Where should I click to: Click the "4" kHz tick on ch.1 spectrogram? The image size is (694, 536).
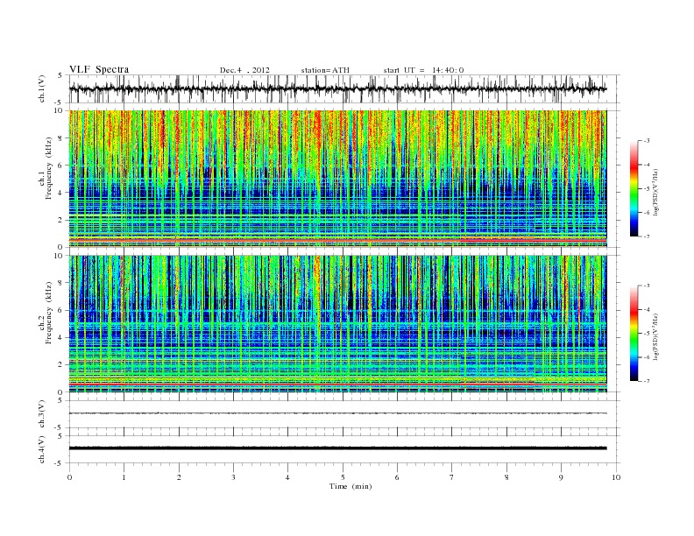click(x=60, y=193)
